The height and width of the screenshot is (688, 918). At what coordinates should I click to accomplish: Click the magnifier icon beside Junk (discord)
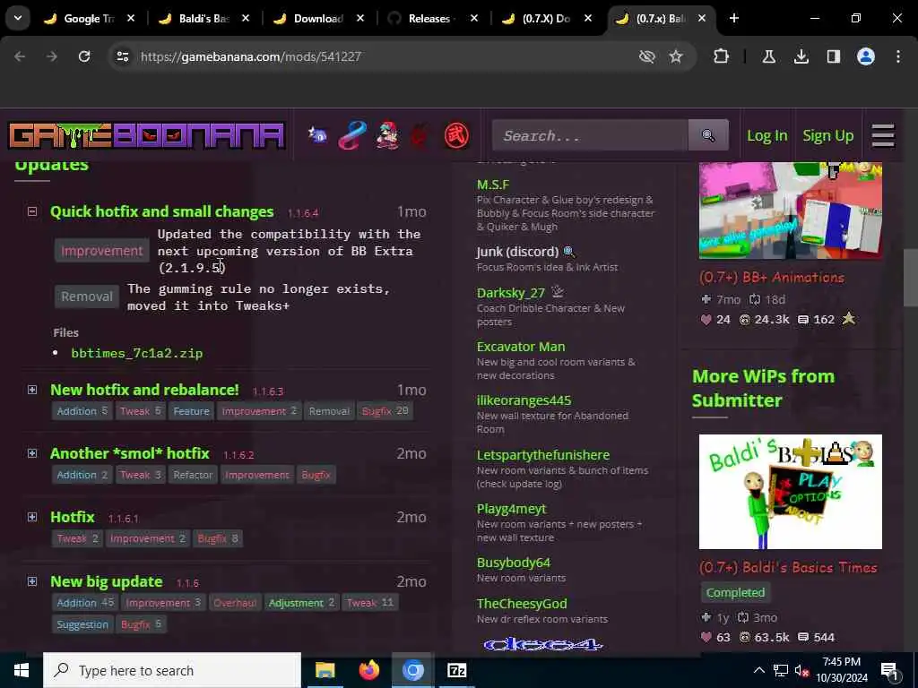(569, 252)
